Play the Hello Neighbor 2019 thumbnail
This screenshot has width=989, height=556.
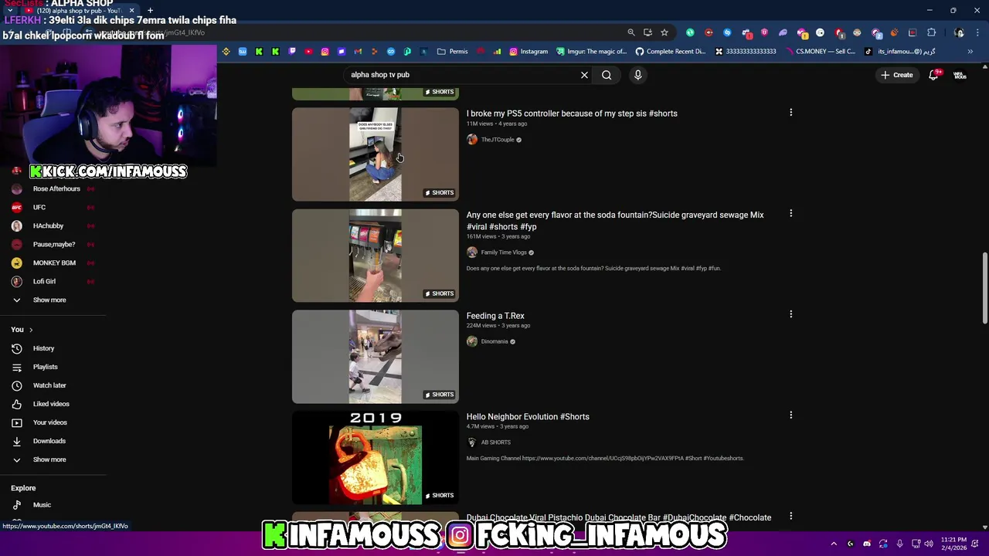tap(375, 457)
